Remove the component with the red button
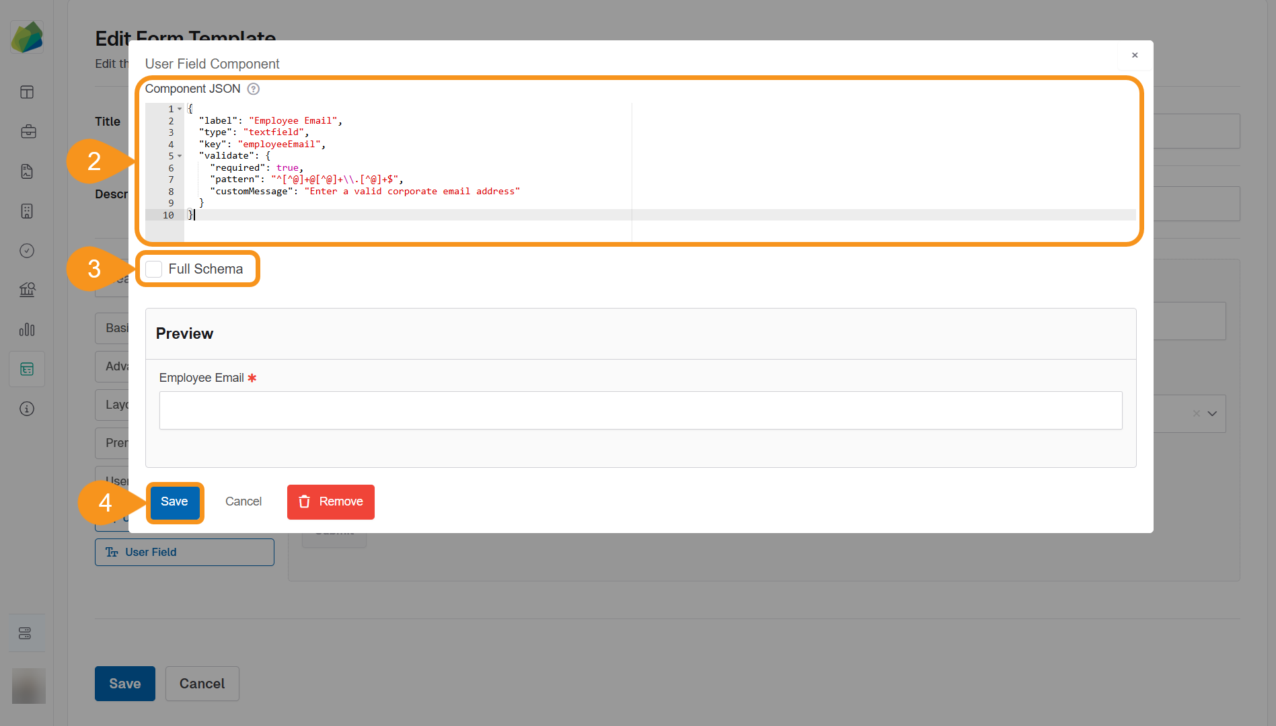Image resolution: width=1276 pixels, height=726 pixels. click(x=330, y=501)
